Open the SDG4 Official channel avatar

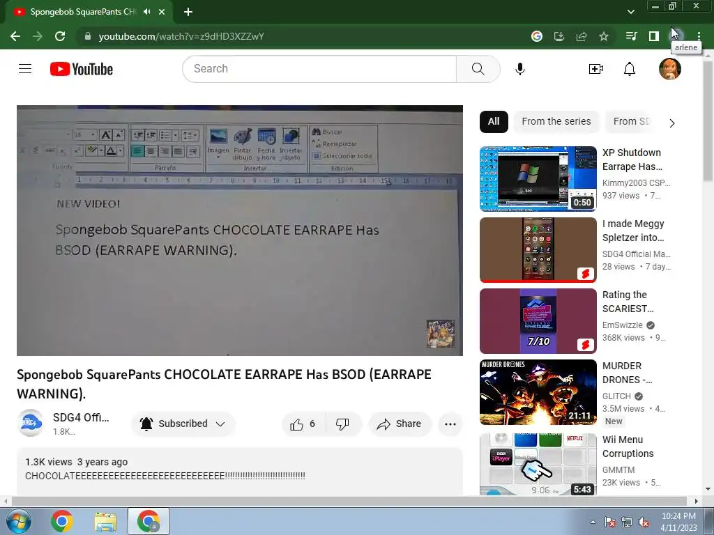(x=31, y=423)
